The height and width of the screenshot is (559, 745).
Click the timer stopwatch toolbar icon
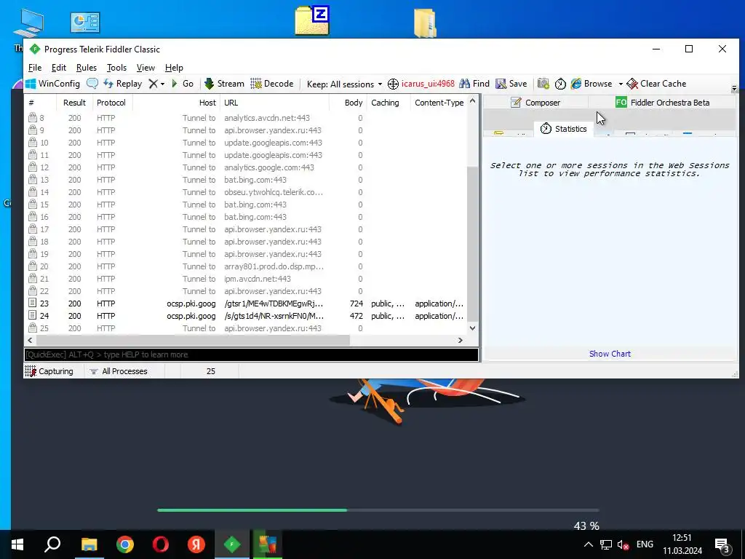click(x=561, y=84)
